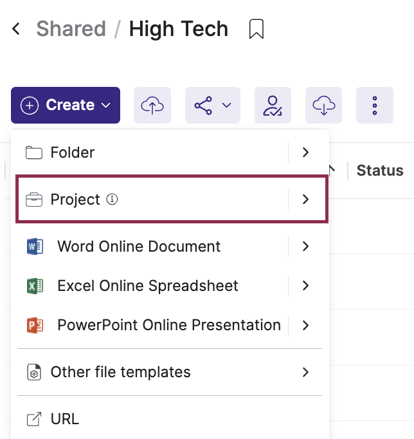Click the Project info icon

point(112,200)
